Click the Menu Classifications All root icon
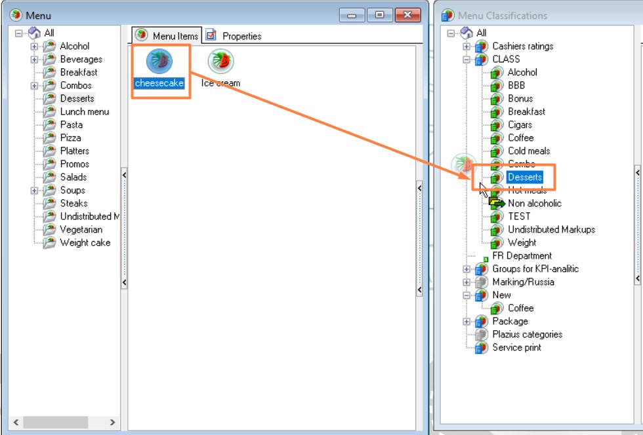The width and height of the screenshot is (643, 435). (x=467, y=33)
